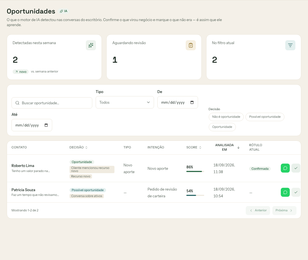This screenshot has height=260, width=308.
Task: Toggle the Oportunidade decision filter chip
Action: tap(222, 127)
